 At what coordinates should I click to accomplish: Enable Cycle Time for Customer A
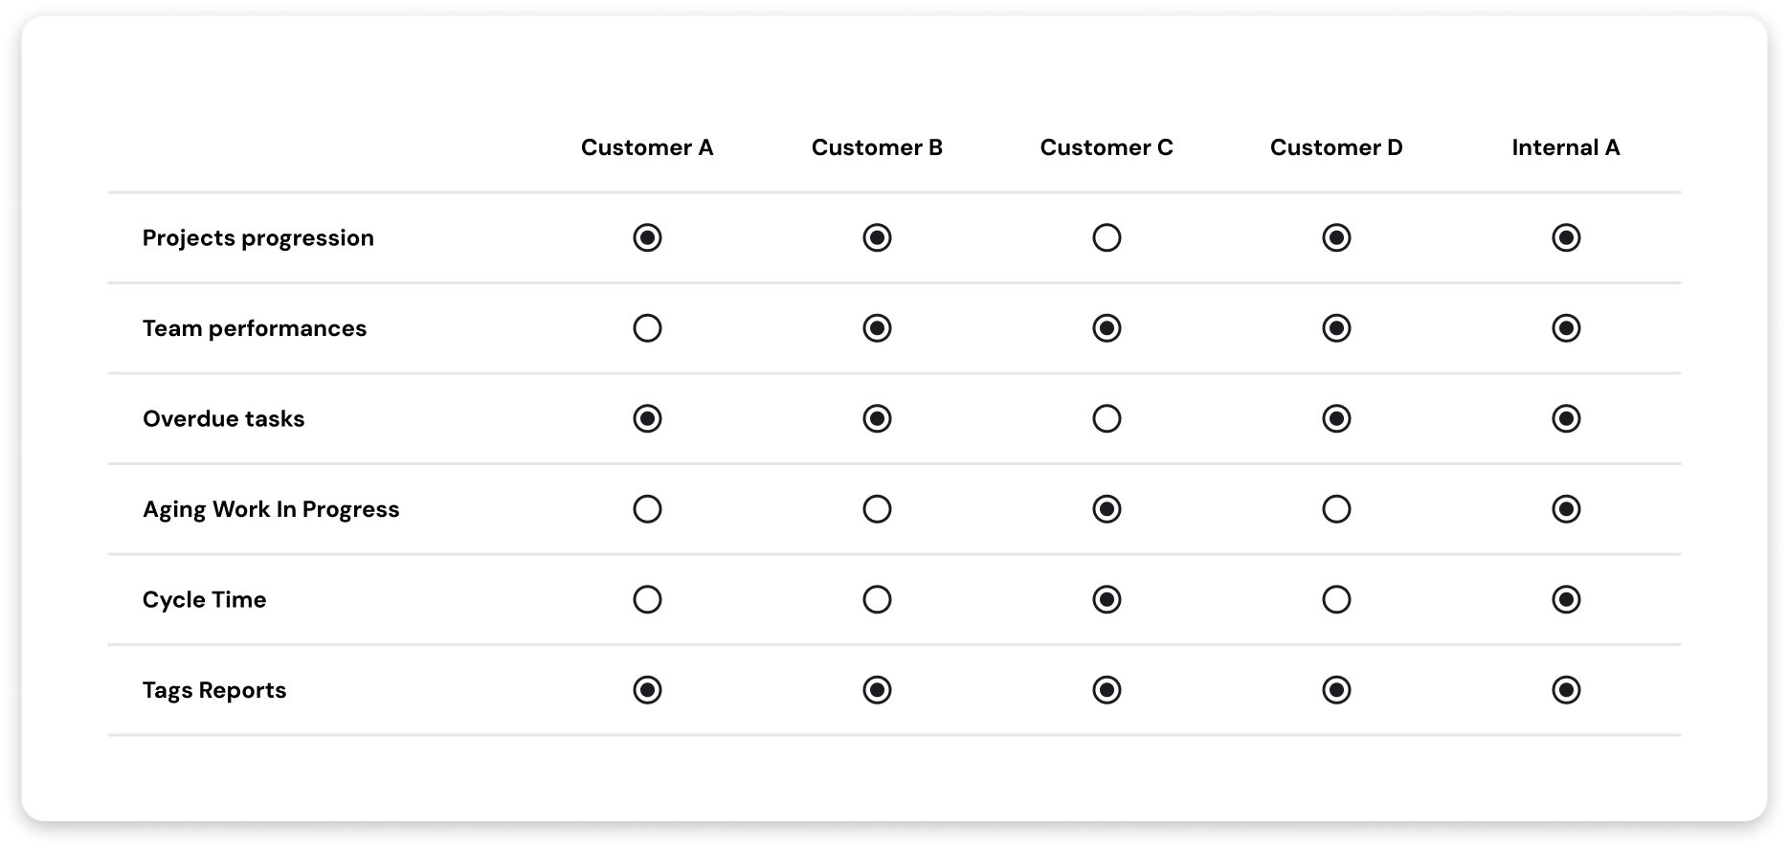[647, 599]
